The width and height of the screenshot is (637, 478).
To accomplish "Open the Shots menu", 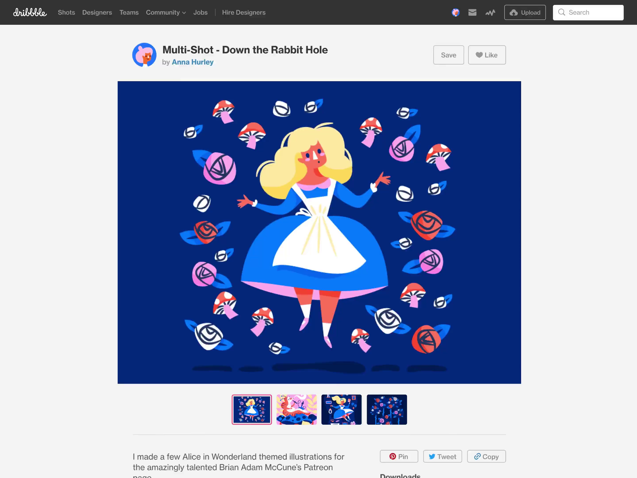I will (66, 12).
